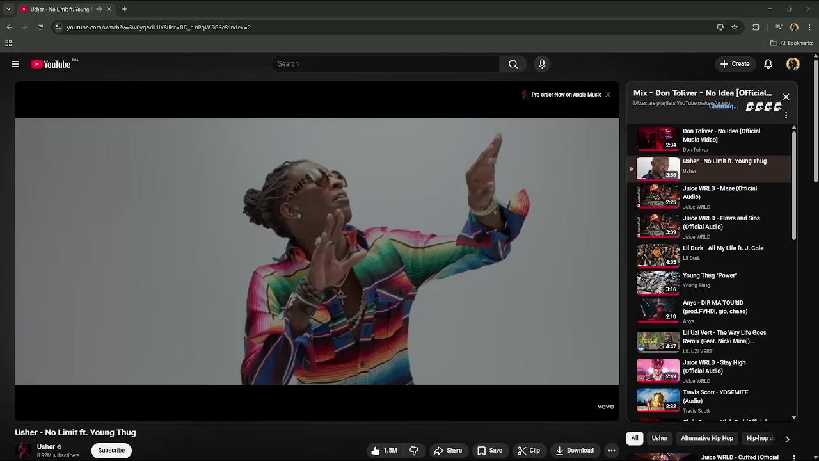This screenshot has height=461, width=819.
Task: Select current Usher - No Limit playlist item
Action: pyautogui.click(x=710, y=168)
